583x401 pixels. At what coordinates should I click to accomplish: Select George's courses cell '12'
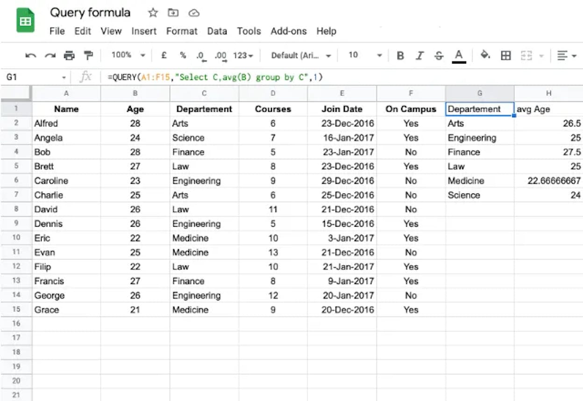point(273,295)
